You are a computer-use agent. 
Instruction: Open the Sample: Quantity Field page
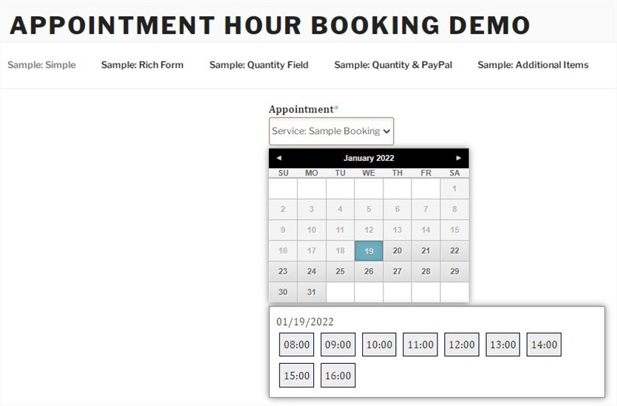(x=259, y=65)
